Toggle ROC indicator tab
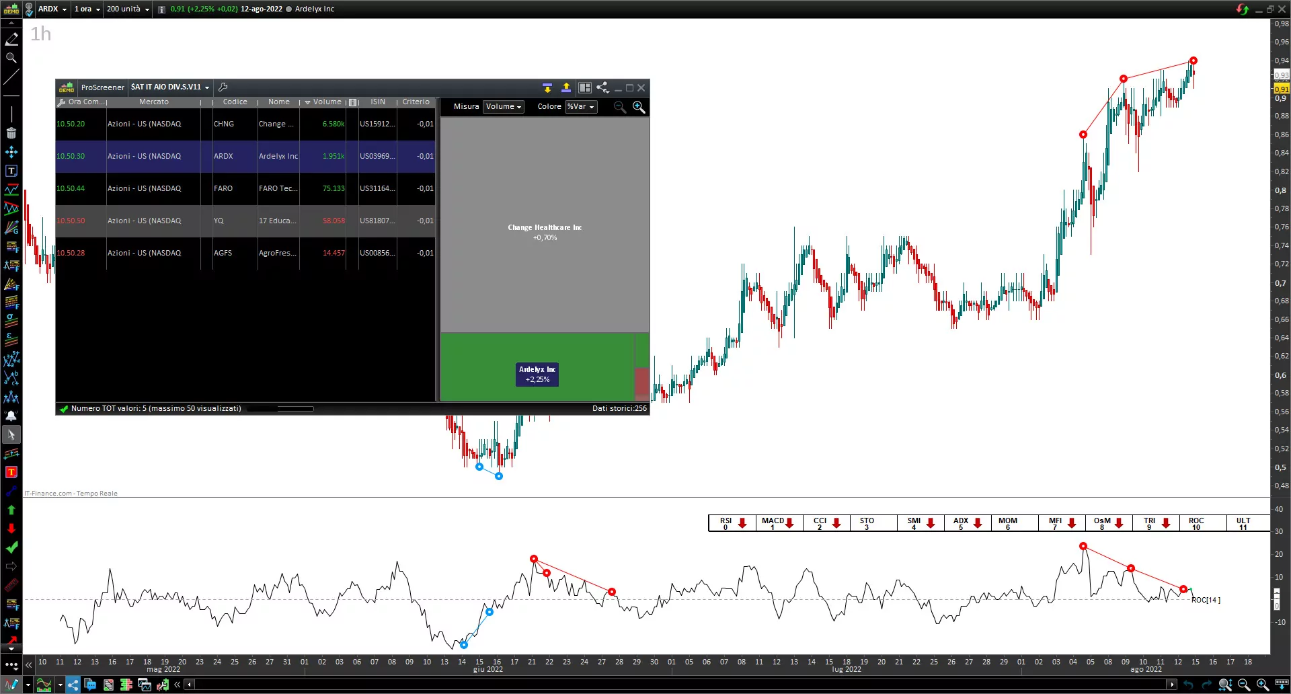The image size is (1291, 694). [1203, 523]
